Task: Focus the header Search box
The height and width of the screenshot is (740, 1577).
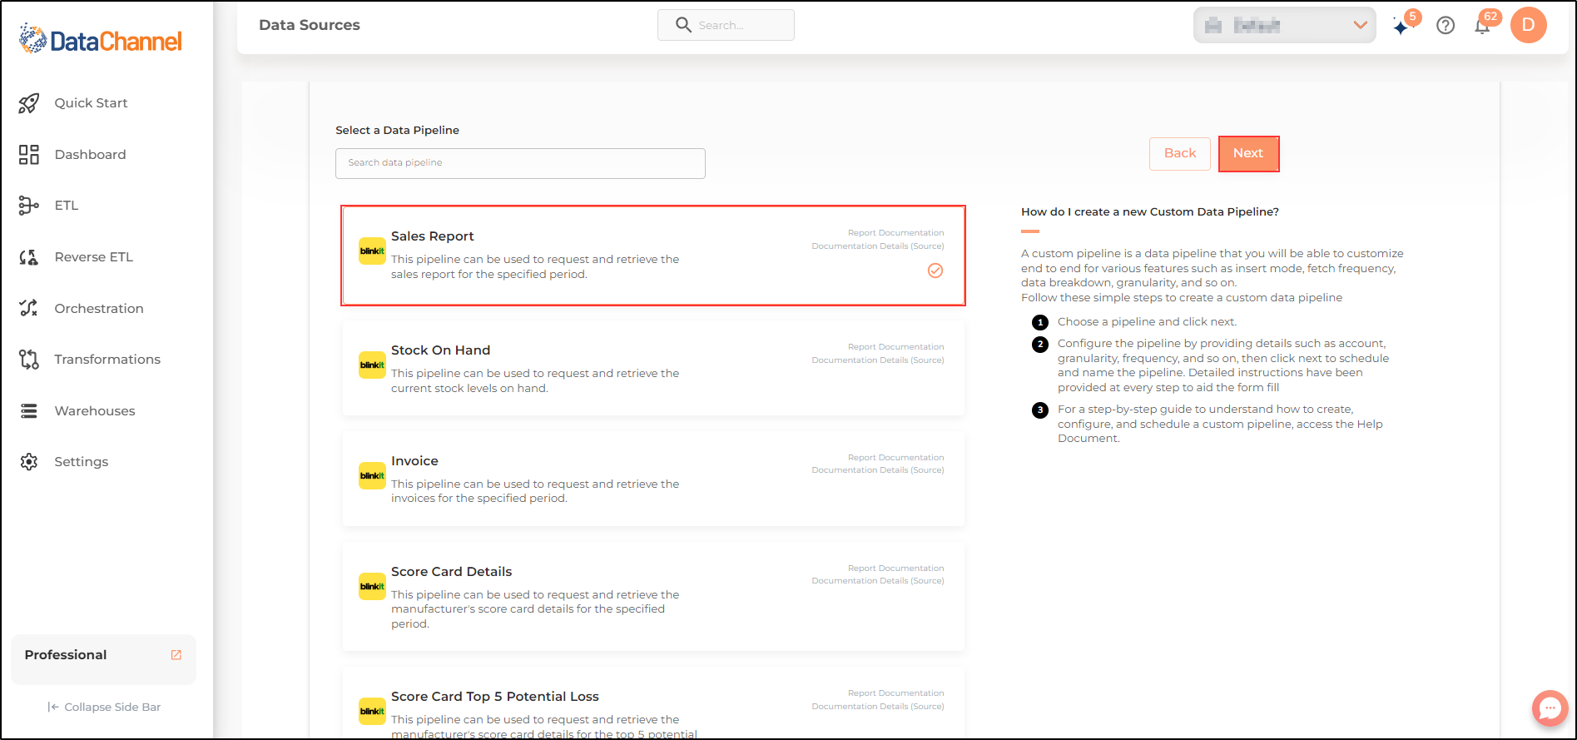Action: 726,25
